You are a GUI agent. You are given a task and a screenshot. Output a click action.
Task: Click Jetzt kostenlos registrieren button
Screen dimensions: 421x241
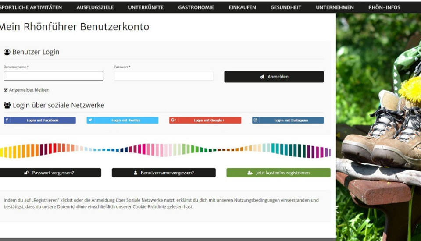(278, 173)
